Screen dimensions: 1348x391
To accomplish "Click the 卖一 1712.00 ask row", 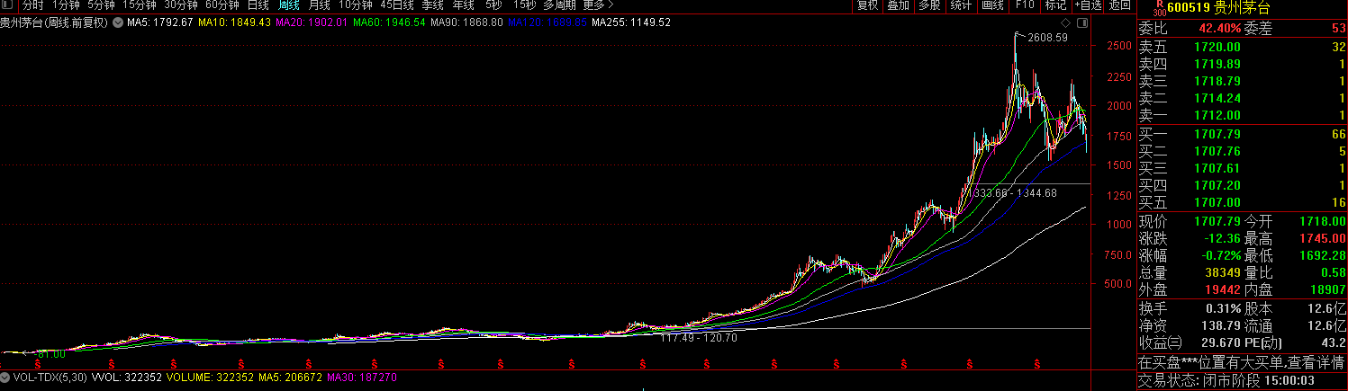I will click(x=1242, y=115).
